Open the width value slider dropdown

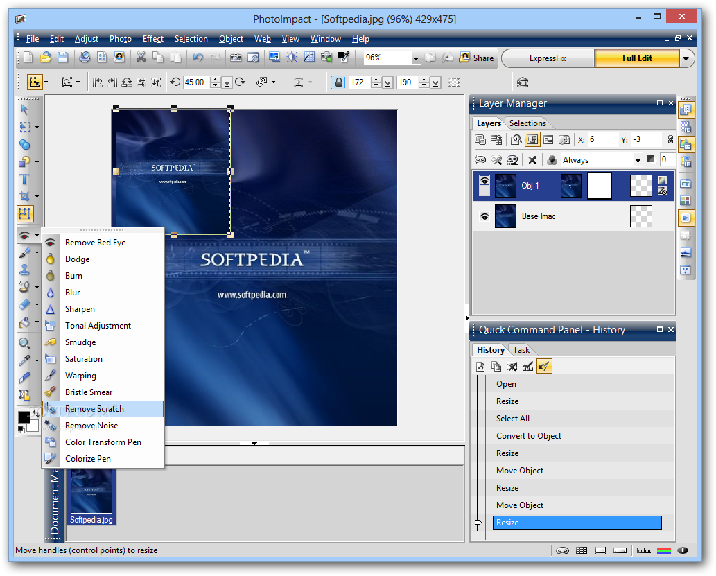[x=387, y=82]
